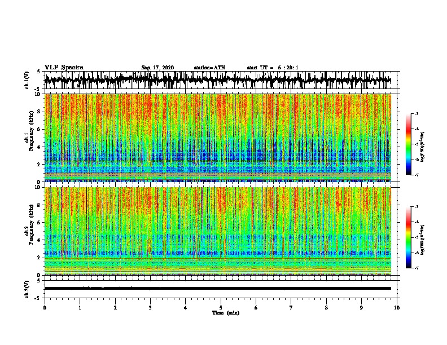This screenshot has width=447, height=345.
Task: Click the ch.2 spectrogram panel
Action: (x=218, y=231)
